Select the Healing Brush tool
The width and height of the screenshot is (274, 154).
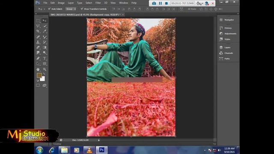tap(38, 37)
